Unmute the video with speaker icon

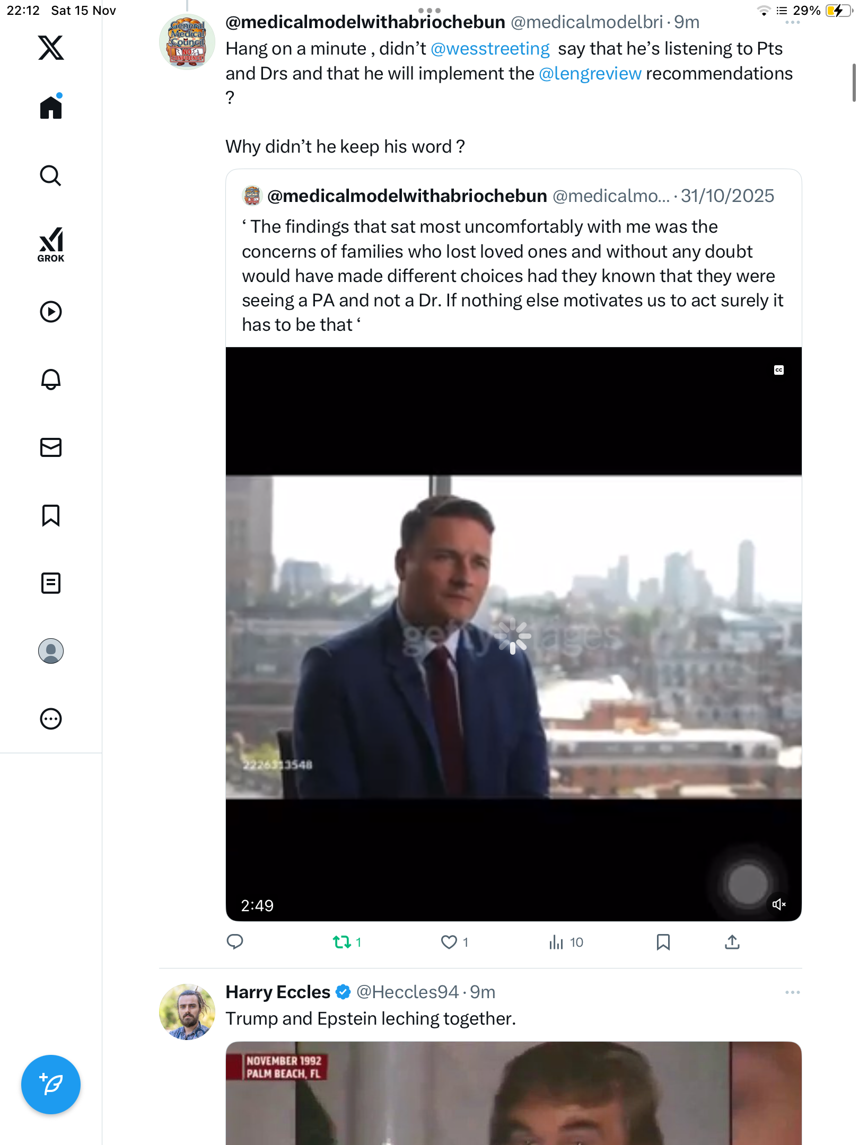[779, 904]
